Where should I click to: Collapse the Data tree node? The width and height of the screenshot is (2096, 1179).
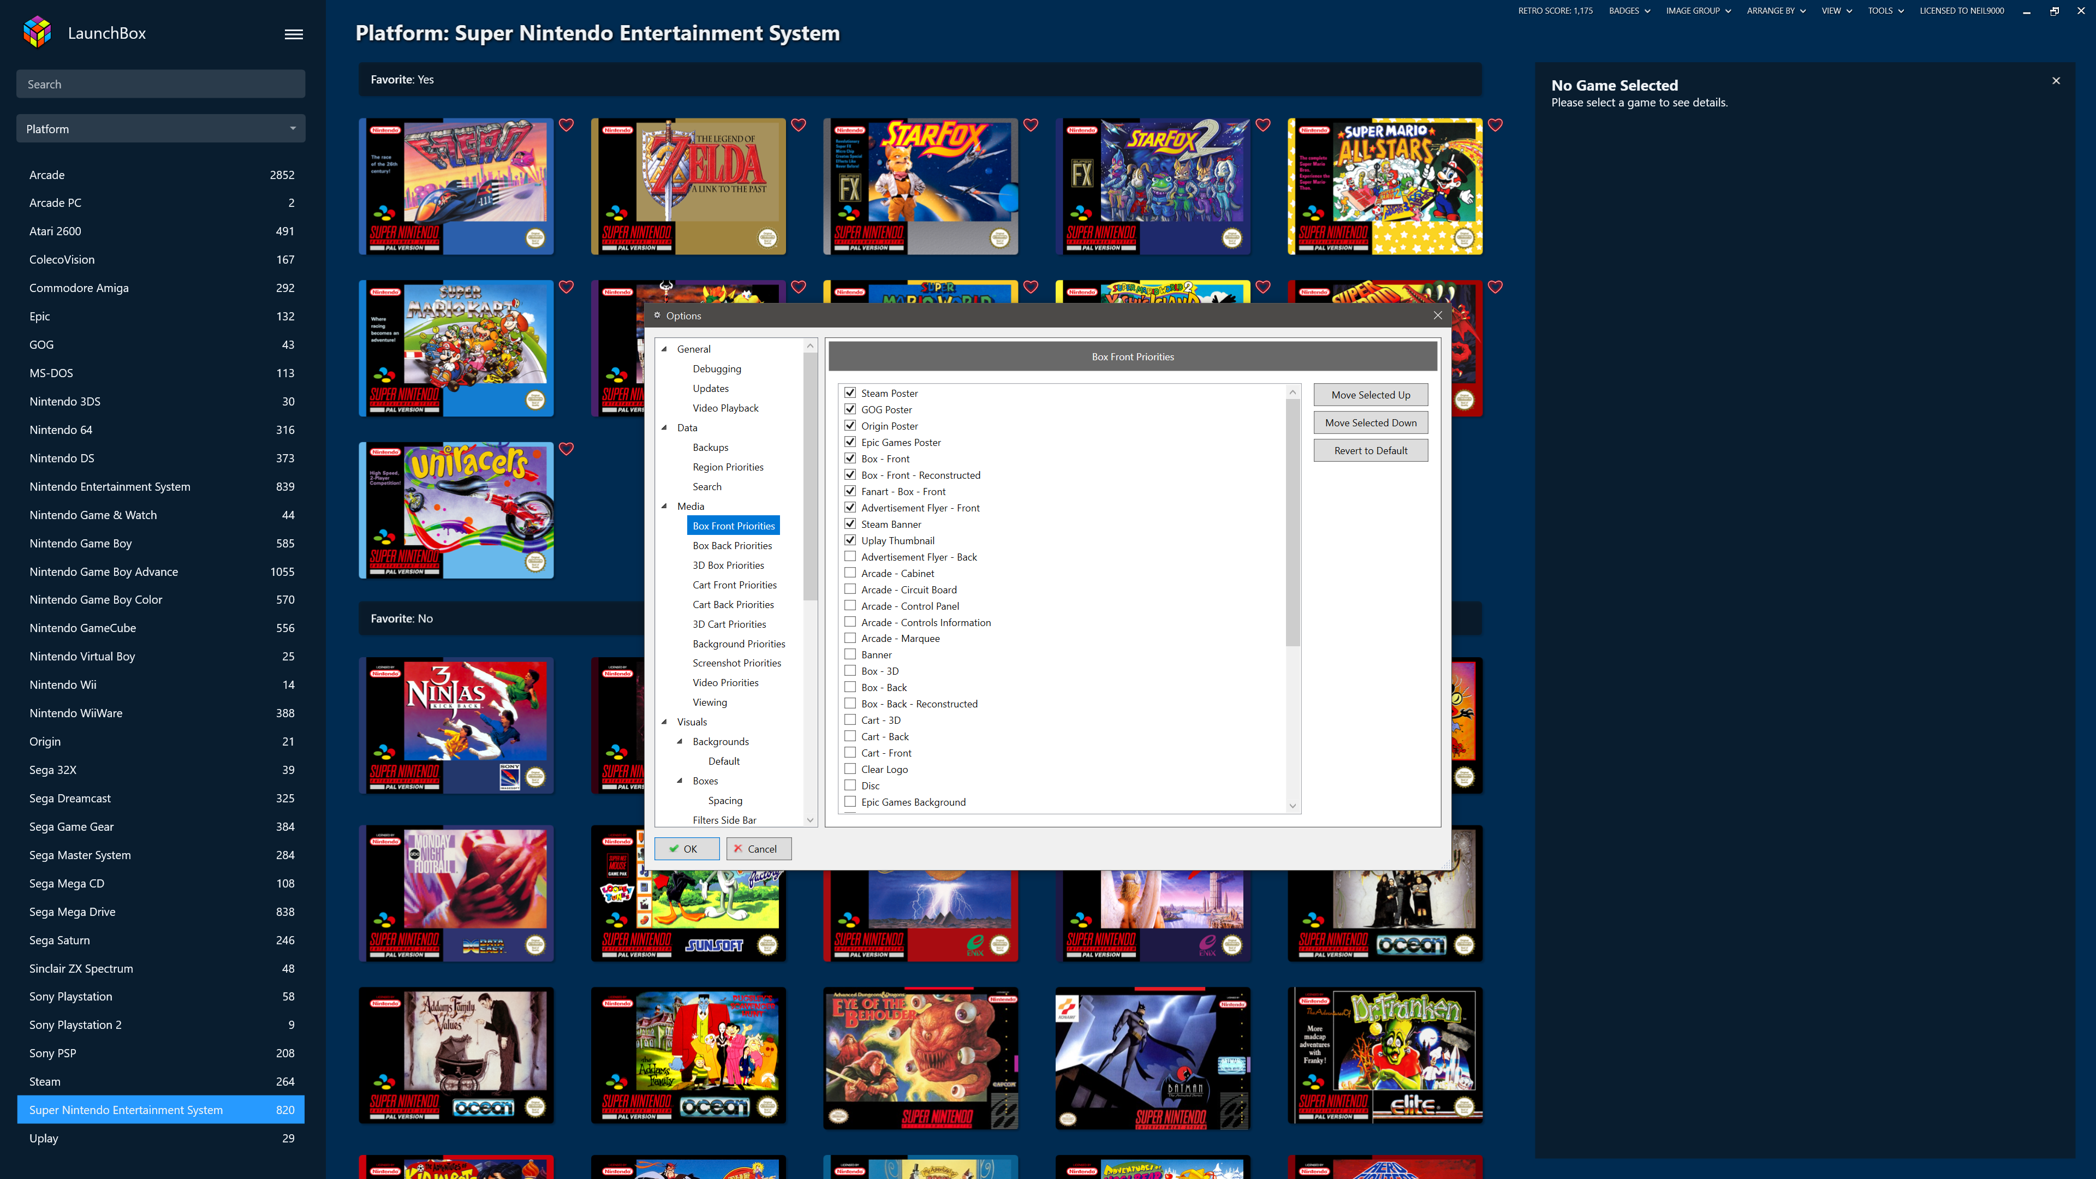(664, 427)
